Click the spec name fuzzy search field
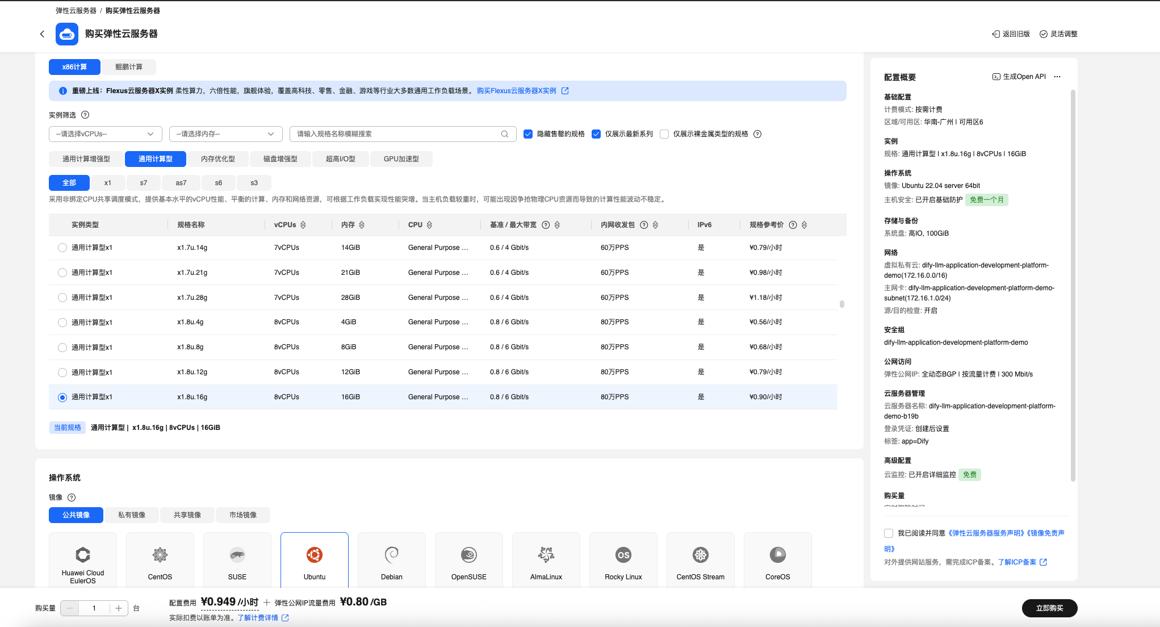This screenshot has width=1160, height=627. coord(395,134)
